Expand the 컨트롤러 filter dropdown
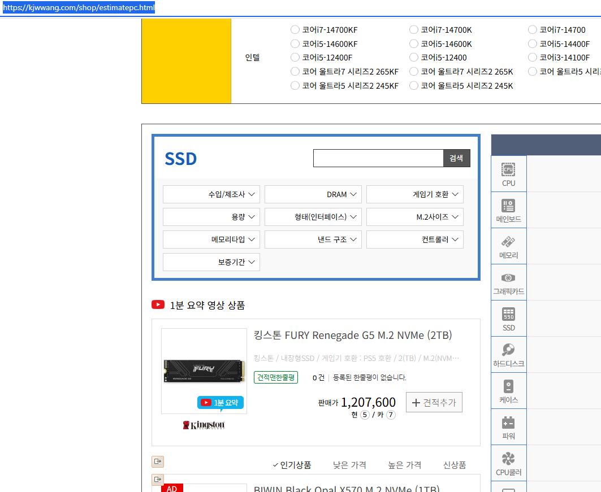This screenshot has width=601, height=492. coord(415,240)
